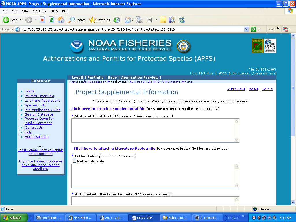Open Favorites star icon

92,20
